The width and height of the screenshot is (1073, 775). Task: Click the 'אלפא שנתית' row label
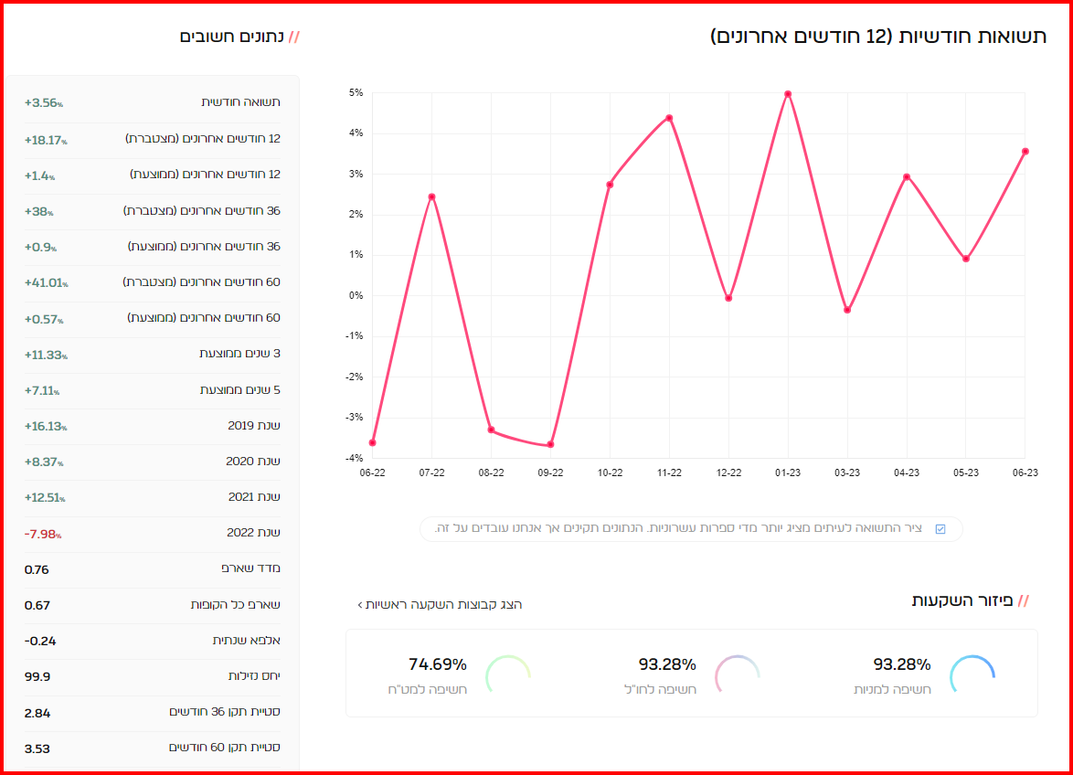click(x=247, y=641)
